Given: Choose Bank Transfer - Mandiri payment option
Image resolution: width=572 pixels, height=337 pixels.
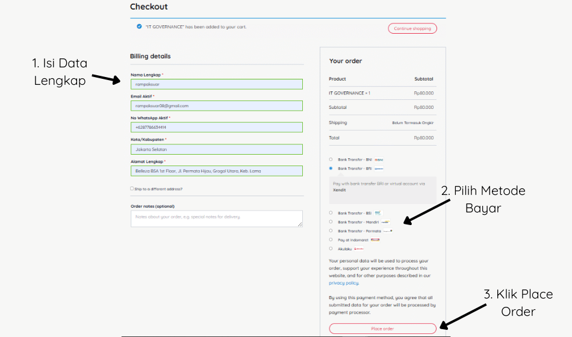Looking at the screenshot, I should (x=331, y=221).
